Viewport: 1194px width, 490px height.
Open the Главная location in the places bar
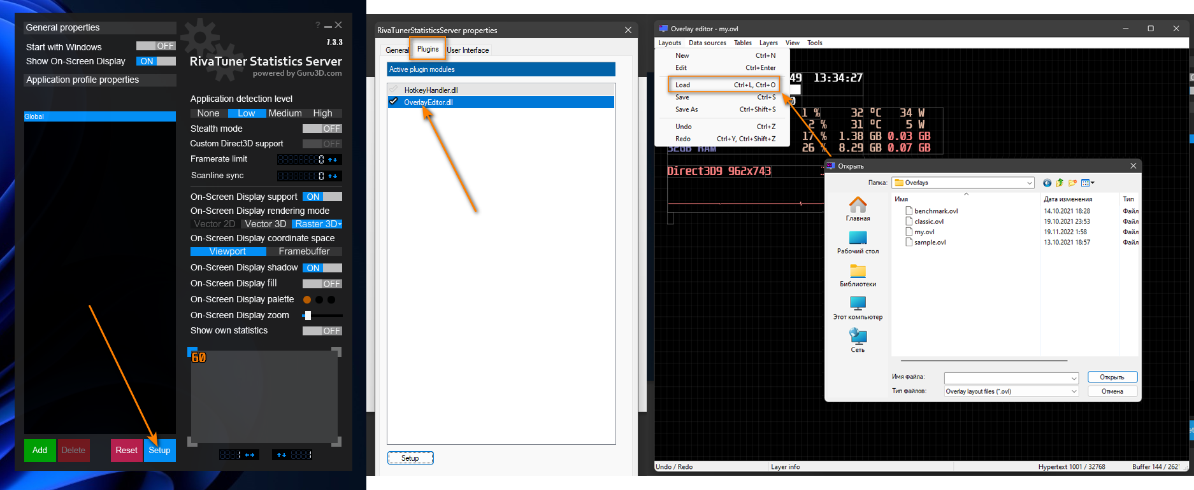coord(858,209)
